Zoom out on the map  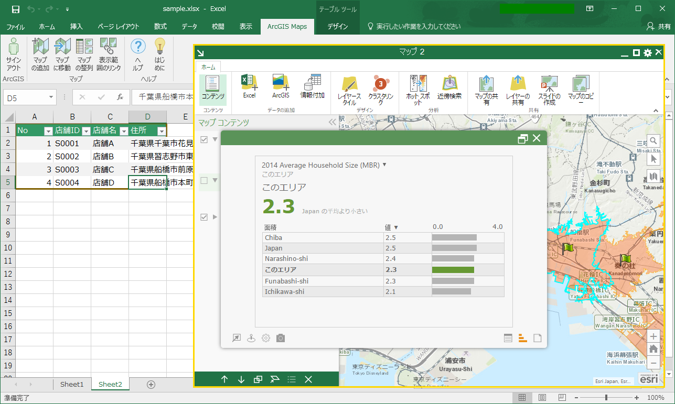(x=653, y=362)
